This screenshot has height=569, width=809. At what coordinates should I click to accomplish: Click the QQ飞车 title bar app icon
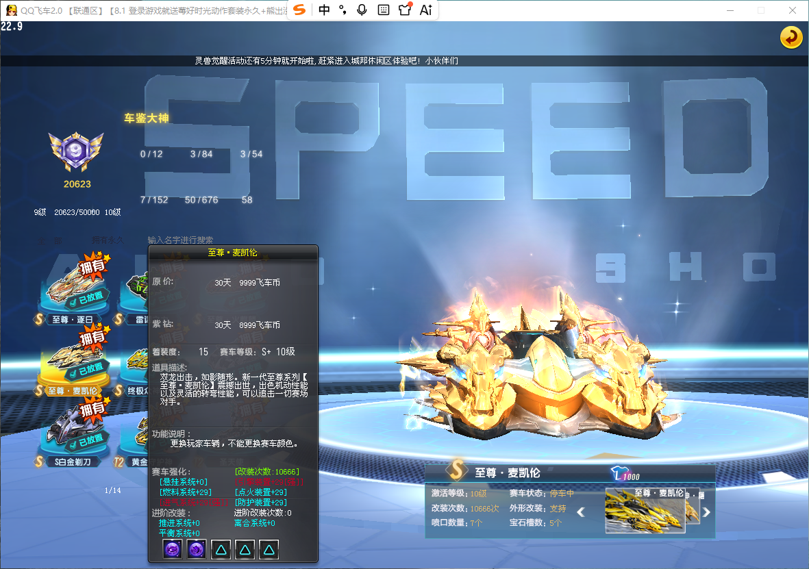point(11,10)
